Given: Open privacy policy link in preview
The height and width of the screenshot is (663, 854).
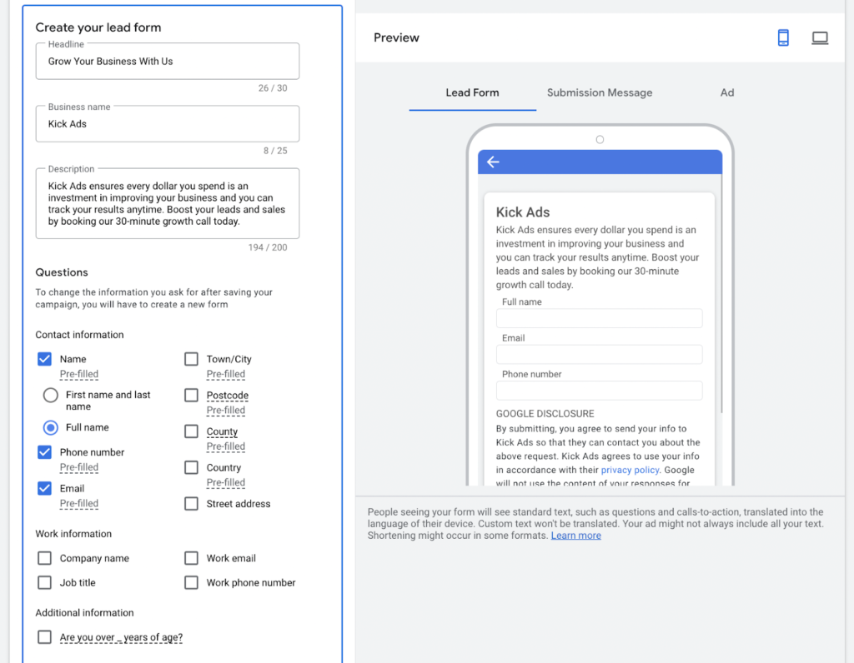Looking at the screenshot, I should click(630, 470).
